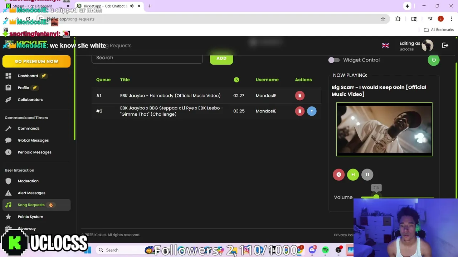The height and width of the screenshot is (257, 458).
Task: Delete the Gimme That (Challenge) song request
Action: click(x=300, y=111)
